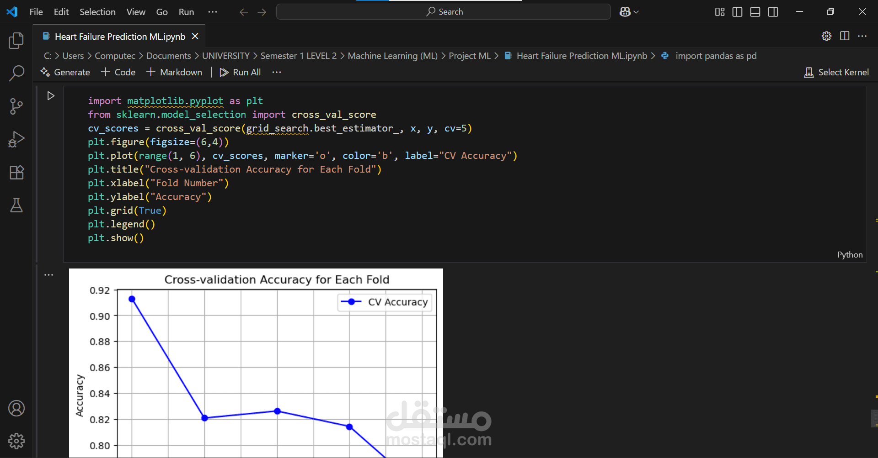Open notebook settings gear icon

[x=826, y=36]
